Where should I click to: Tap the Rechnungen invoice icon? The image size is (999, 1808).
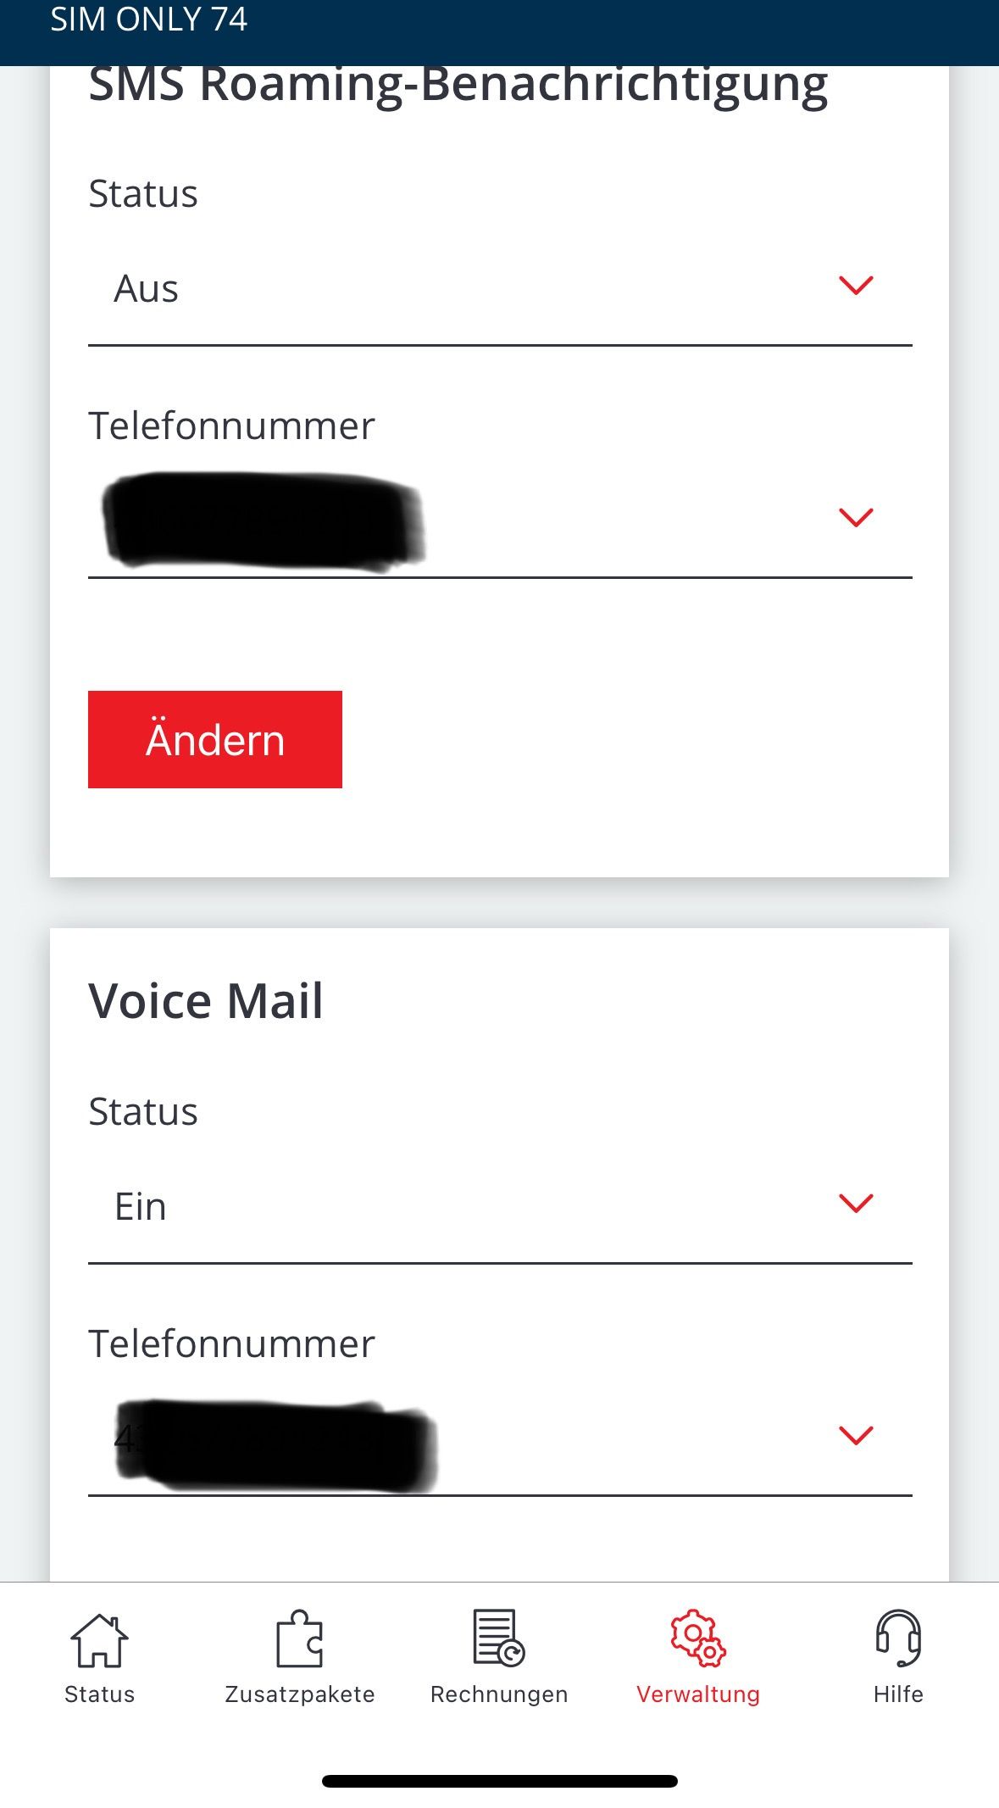(x=498, y=1638)
